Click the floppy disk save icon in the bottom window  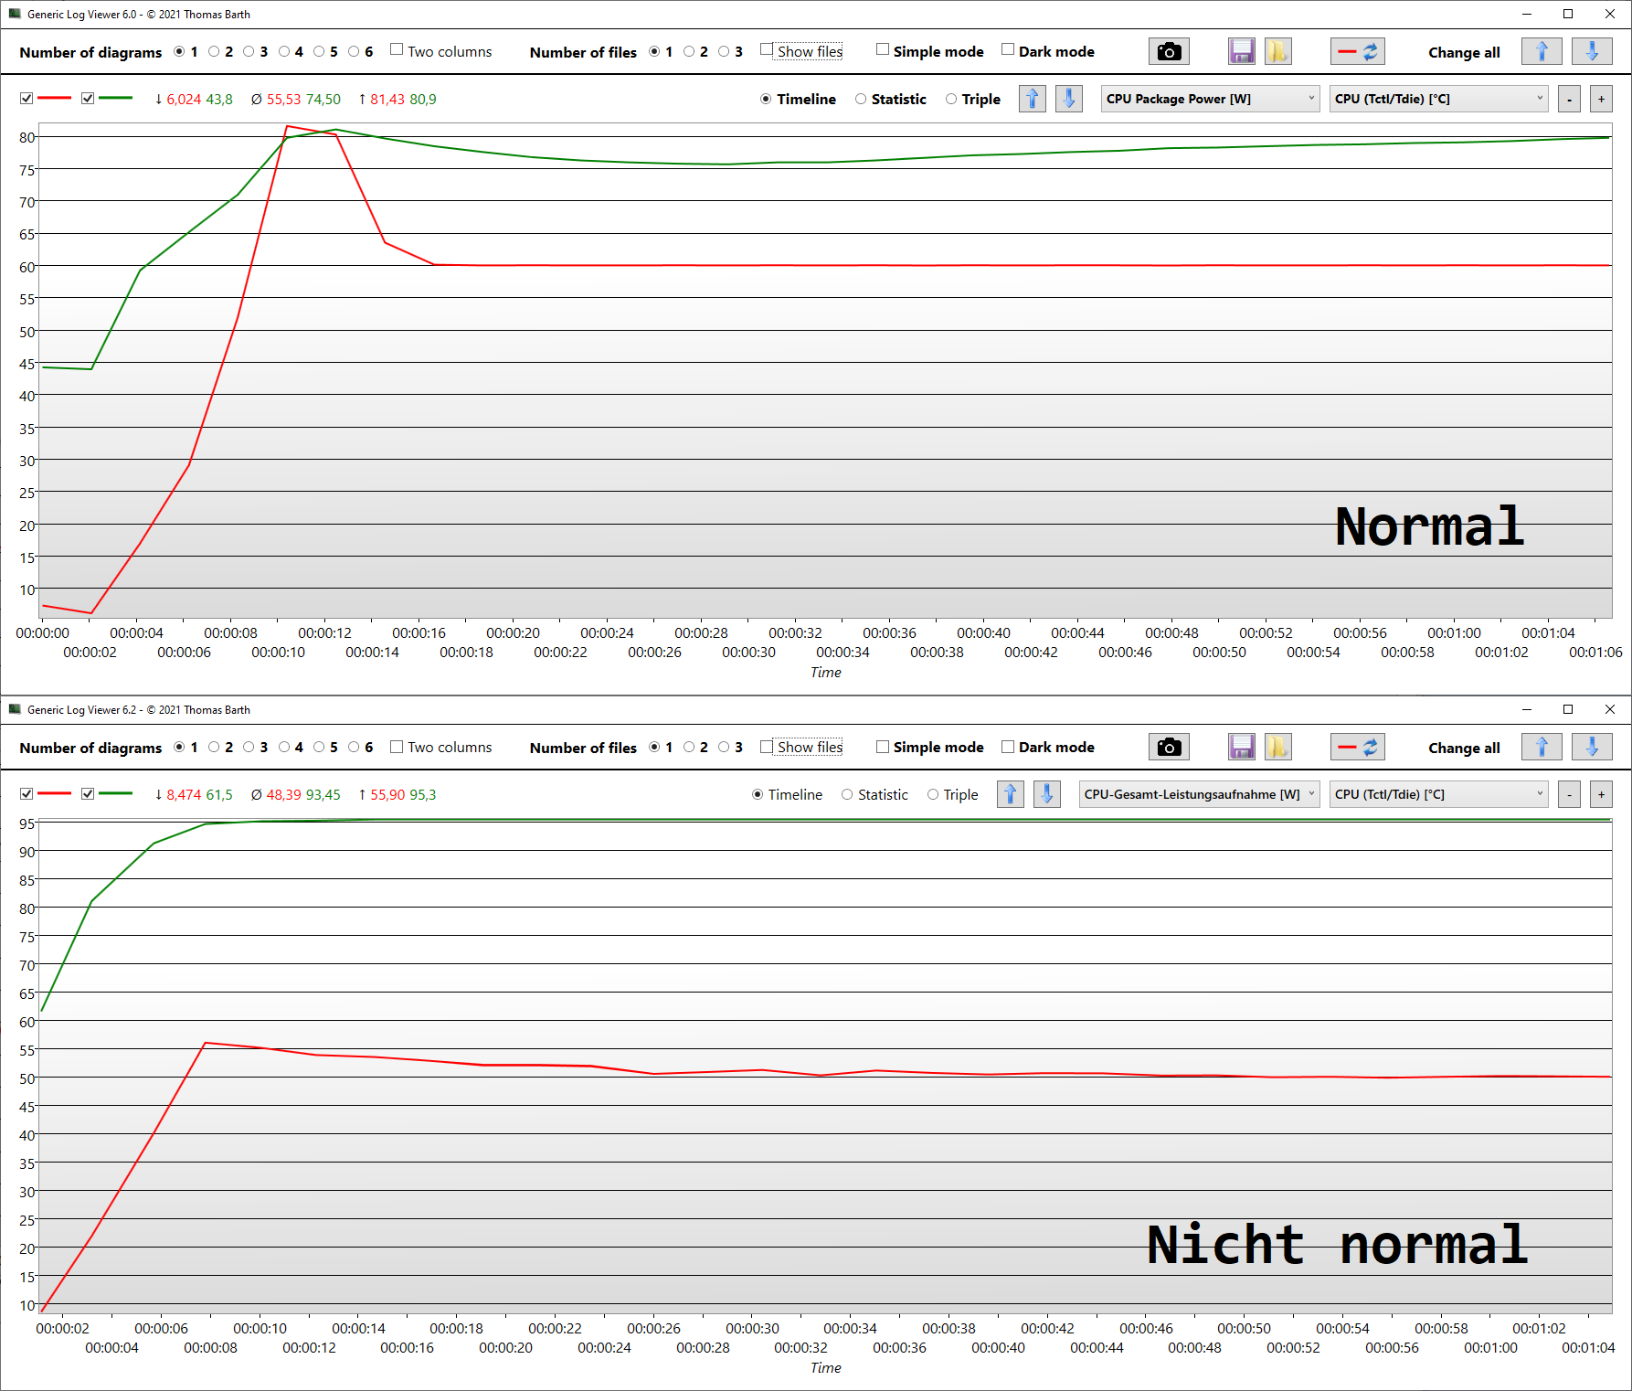(x=1242, y=748)
